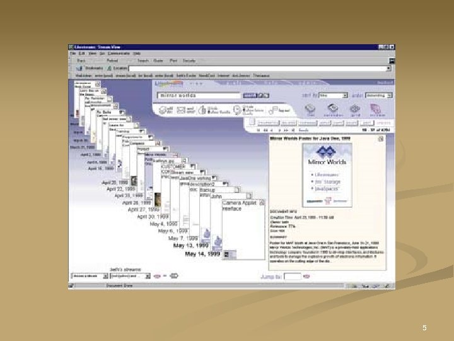Screen dimensions: 454x341
Task: Open the sort by dropdown
Action: pyautogui.click(x=333, y=95)
